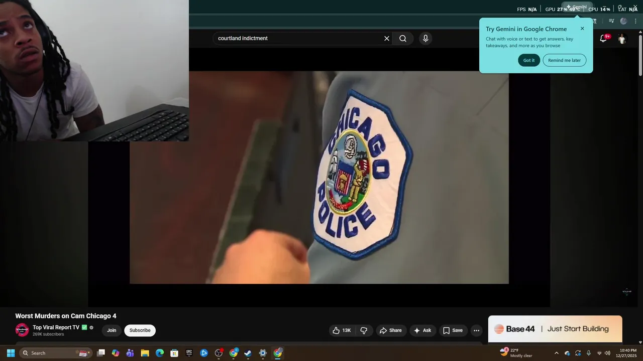Open Epic Games Launcher on taskbar
The height and width of the screenshot is (361, 643).
189,353
